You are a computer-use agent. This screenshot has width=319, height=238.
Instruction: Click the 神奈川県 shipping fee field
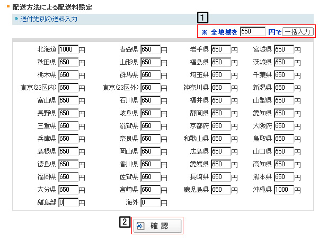point(221,88)
